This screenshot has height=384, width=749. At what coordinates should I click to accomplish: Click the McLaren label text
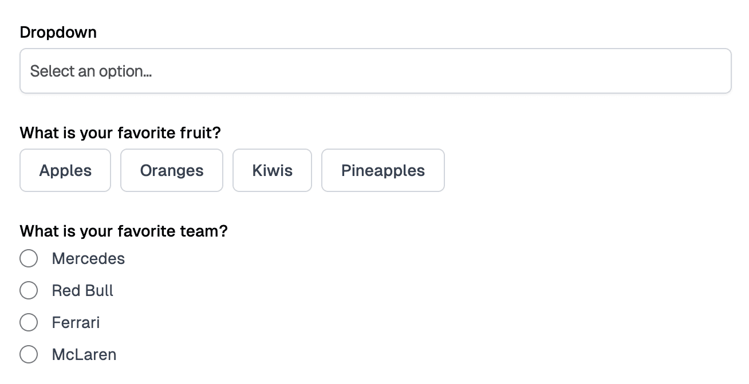point(84,354)
